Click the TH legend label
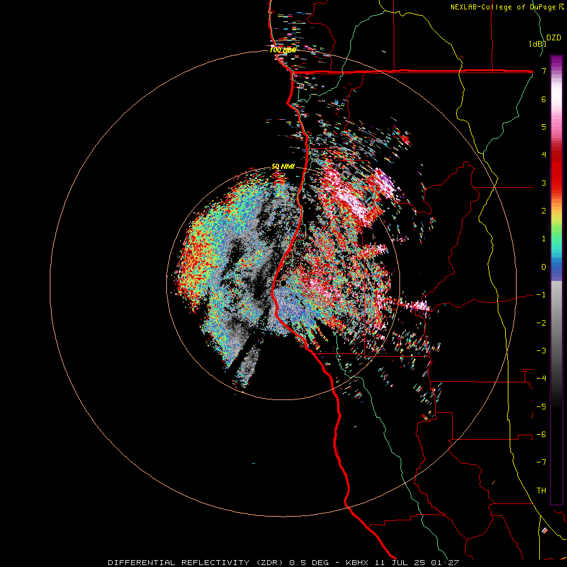 pos(541,490)
